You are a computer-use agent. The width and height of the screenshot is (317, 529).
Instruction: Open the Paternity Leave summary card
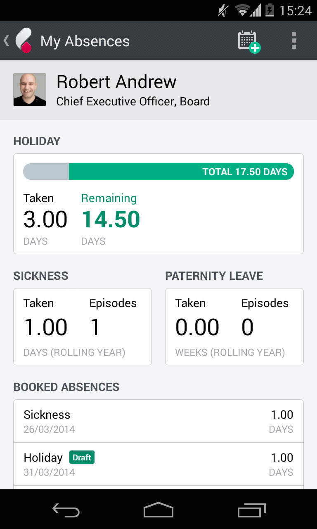234,327
